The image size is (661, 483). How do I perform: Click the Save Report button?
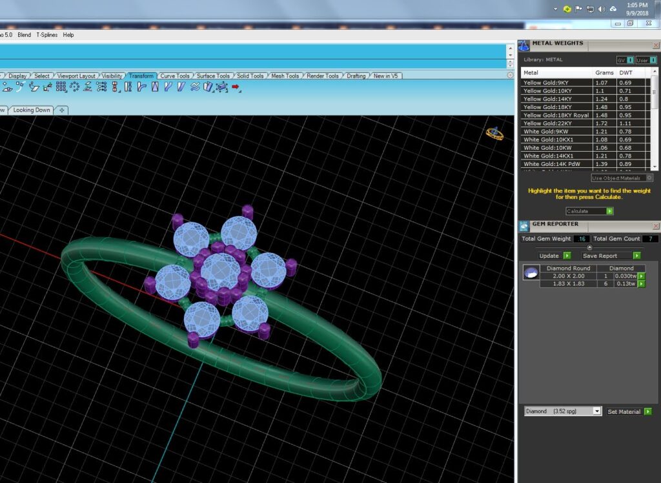tap(611, 256)
